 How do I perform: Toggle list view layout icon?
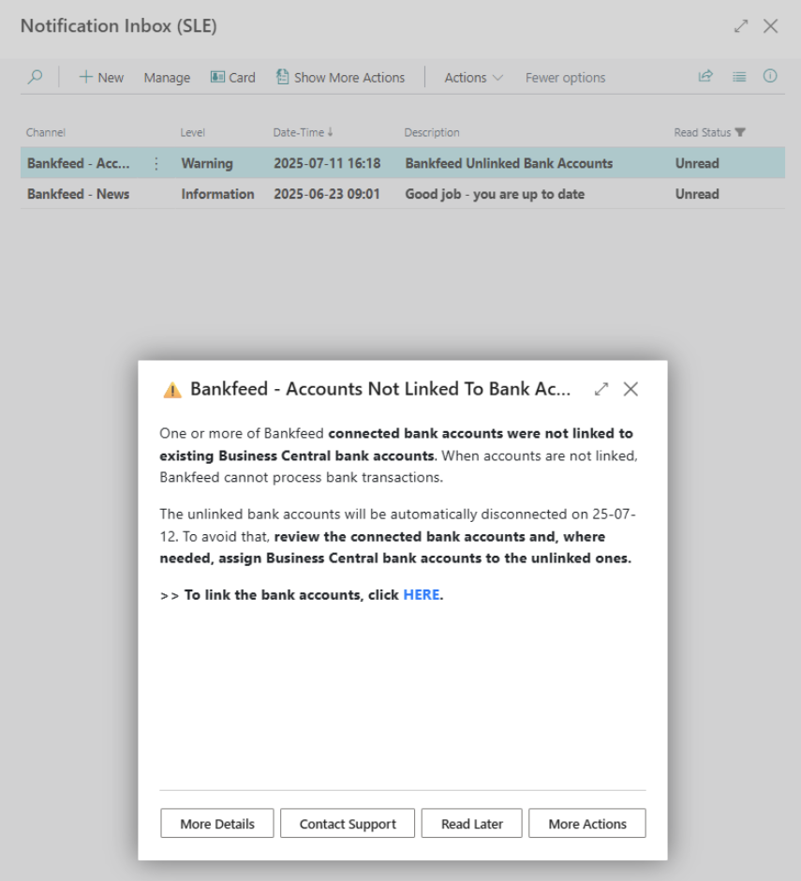[x=739, y=77]
